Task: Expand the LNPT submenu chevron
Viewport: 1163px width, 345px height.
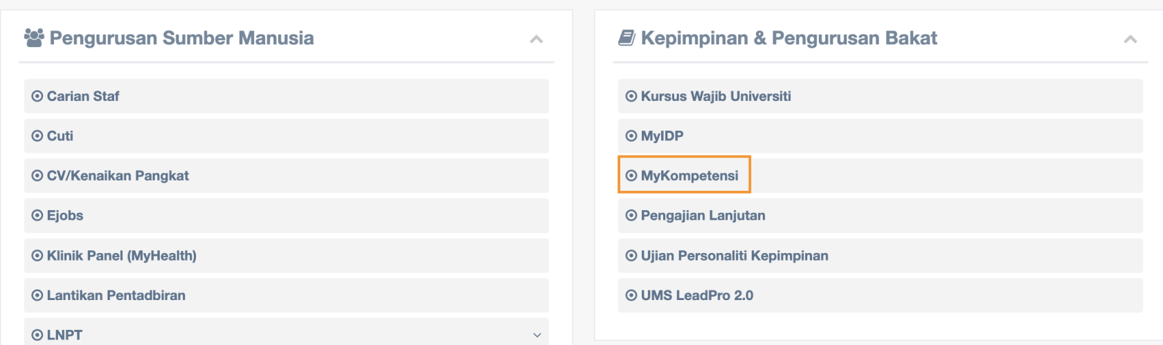Action: pos(537,335)
